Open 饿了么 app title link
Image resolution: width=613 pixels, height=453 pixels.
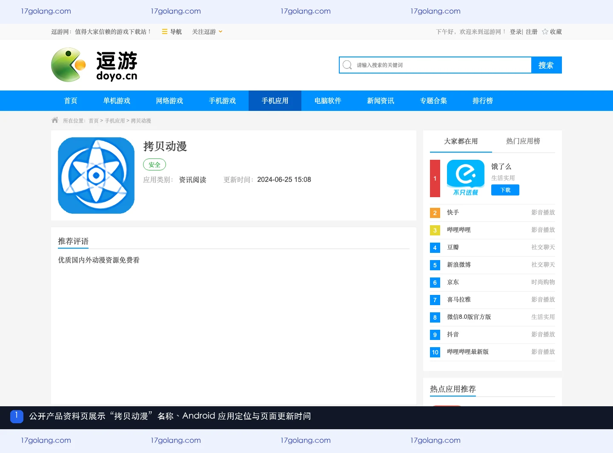click(x=501, y=167)
